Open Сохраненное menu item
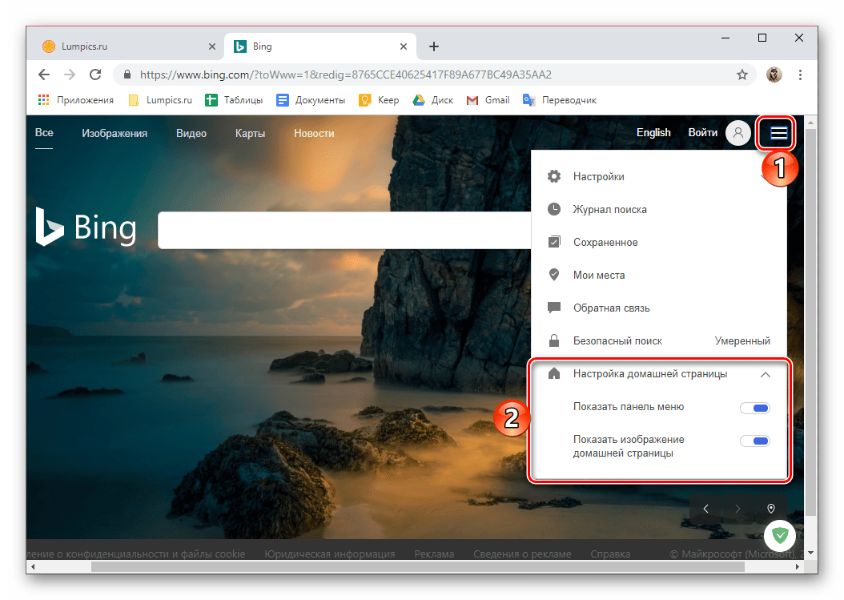The height and width of the screenshot is (600, 844). point(659,243)
